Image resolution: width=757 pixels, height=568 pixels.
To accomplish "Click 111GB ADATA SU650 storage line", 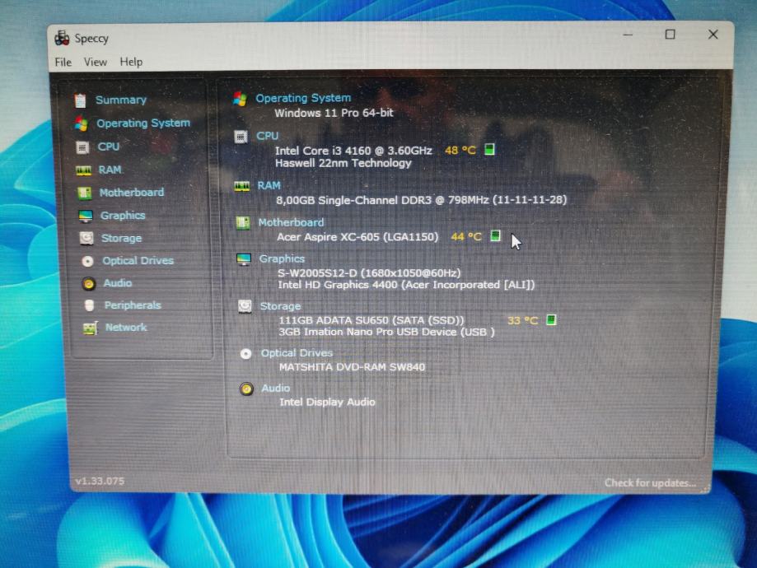I will (x=371, y=320).
